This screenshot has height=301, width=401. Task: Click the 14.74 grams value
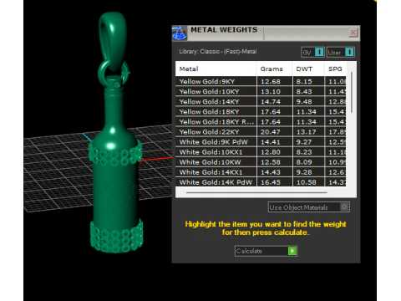(x=271, y=101)
